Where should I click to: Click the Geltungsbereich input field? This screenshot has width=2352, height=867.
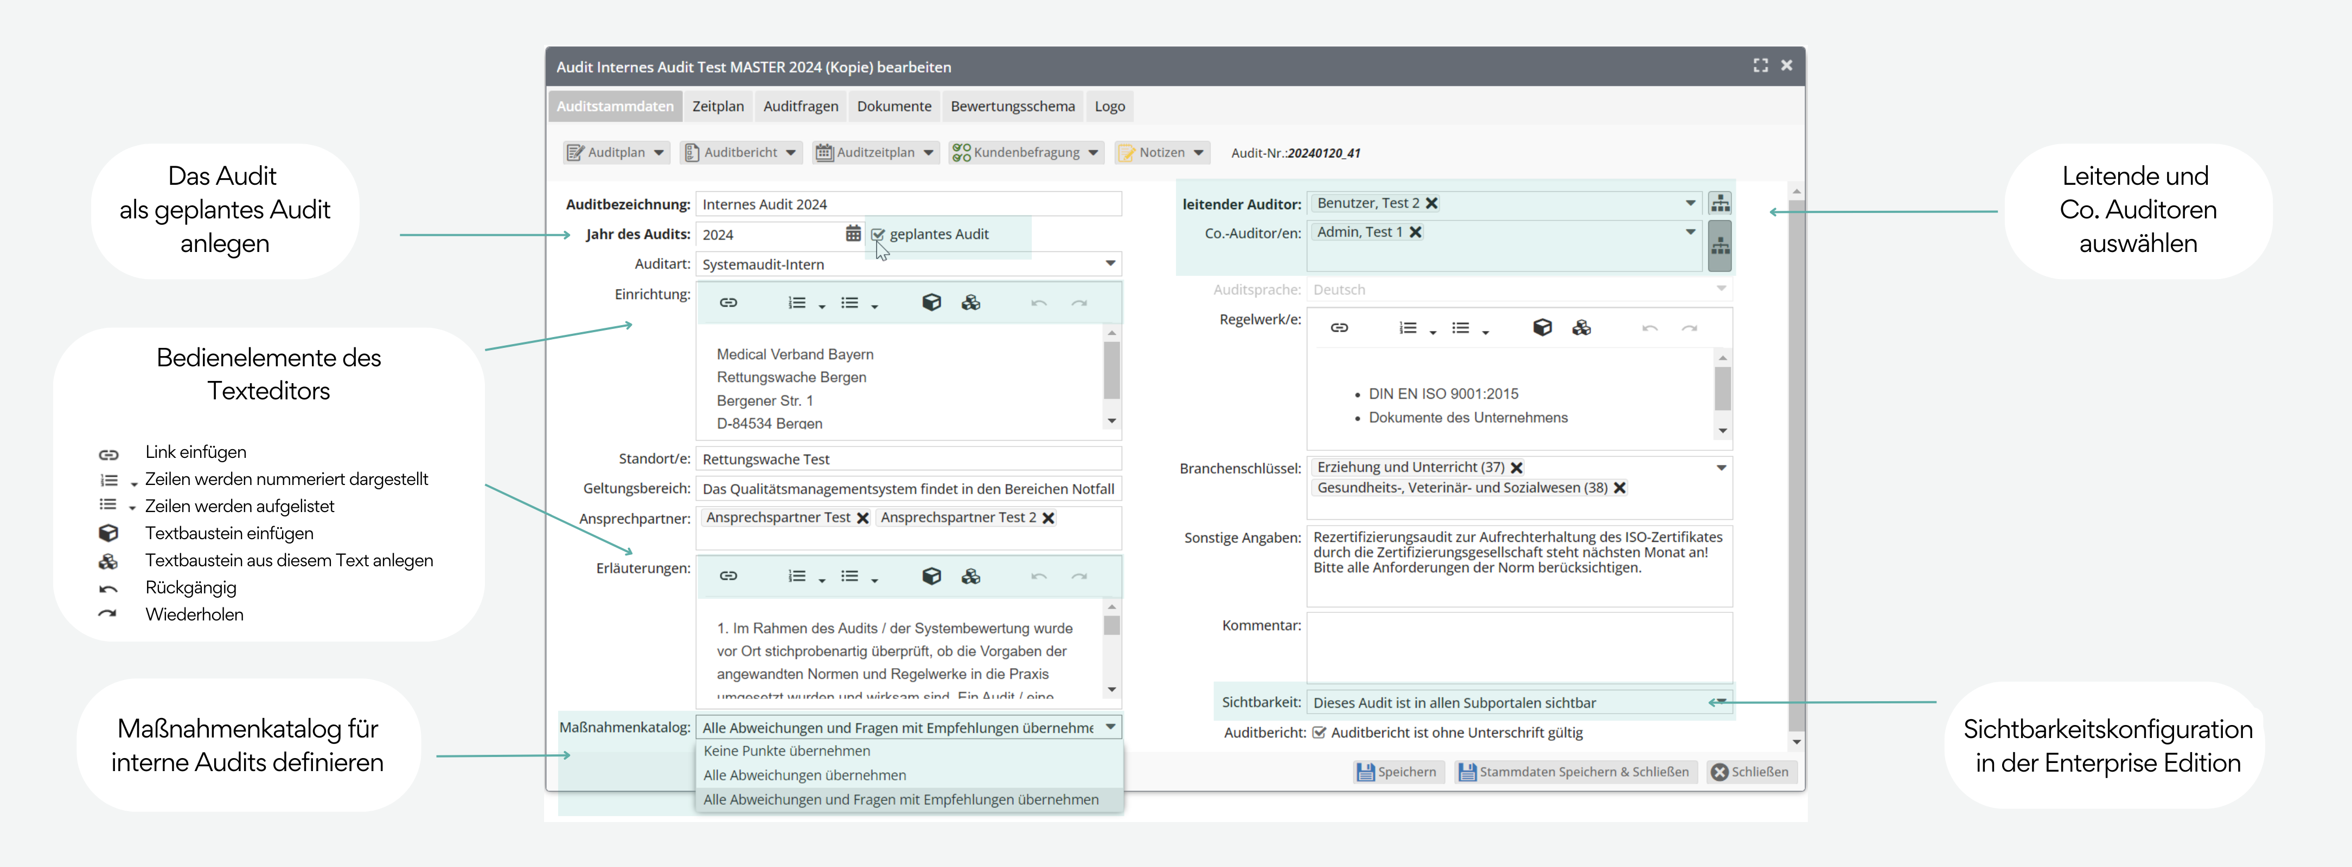[909, 489]
